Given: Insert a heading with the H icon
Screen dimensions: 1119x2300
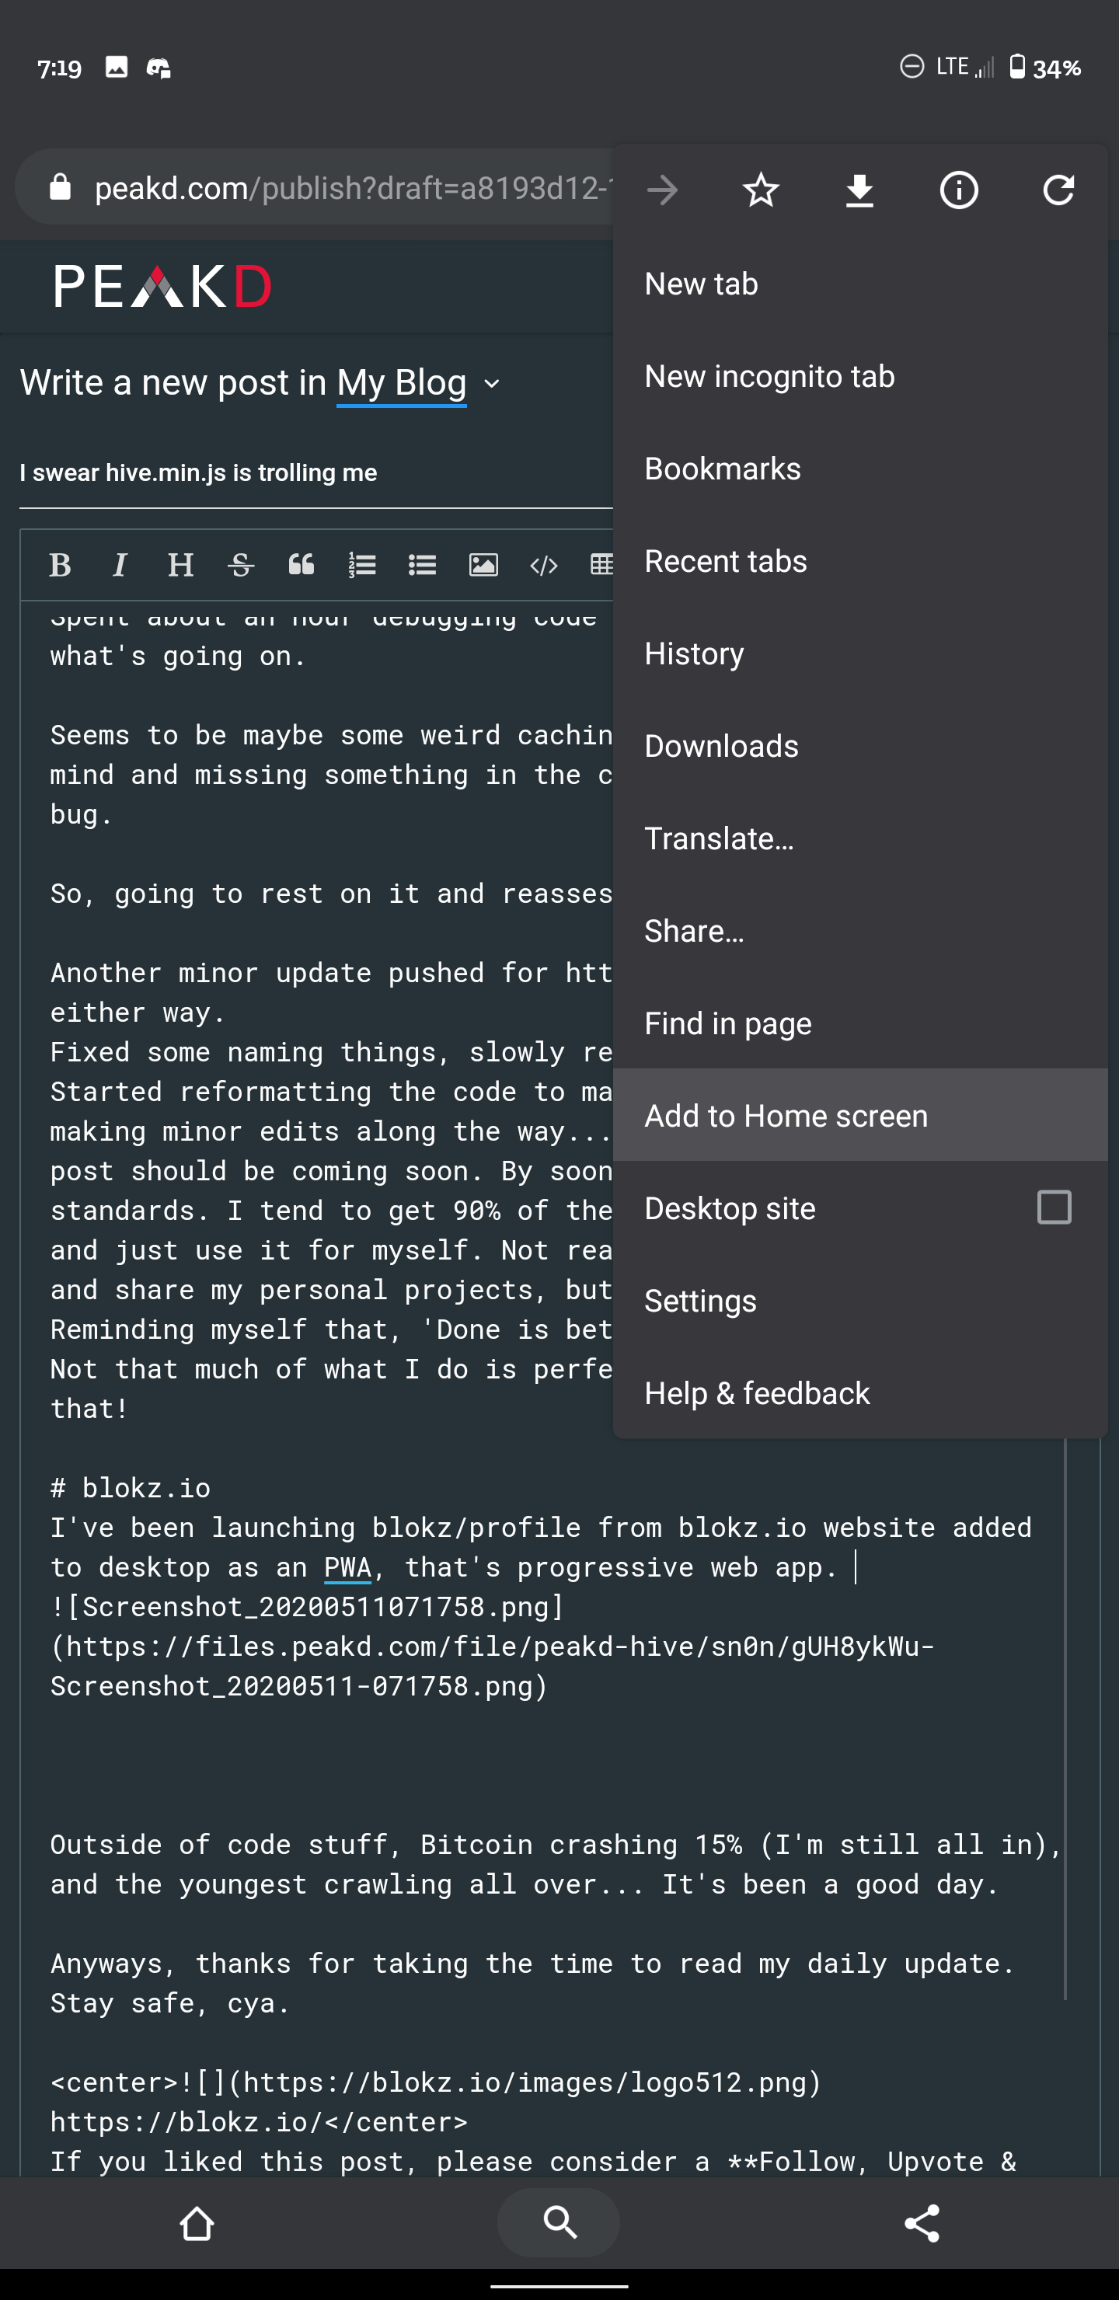Looking at the screenshot, I should [x=180, y=564].
